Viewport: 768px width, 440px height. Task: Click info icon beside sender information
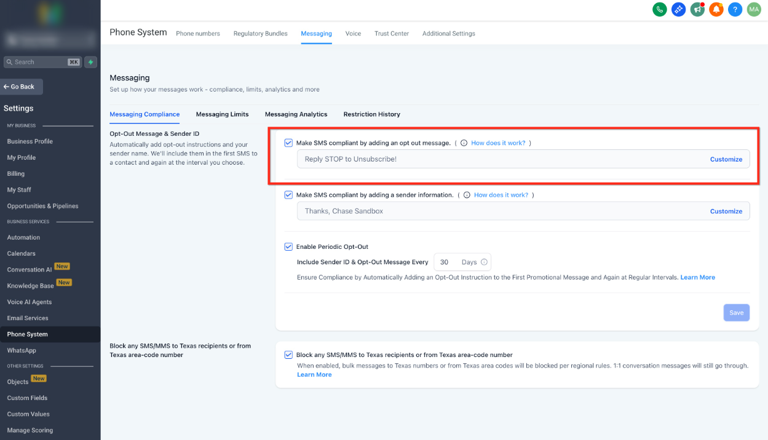pyautogui.click(x=467, y=195)
